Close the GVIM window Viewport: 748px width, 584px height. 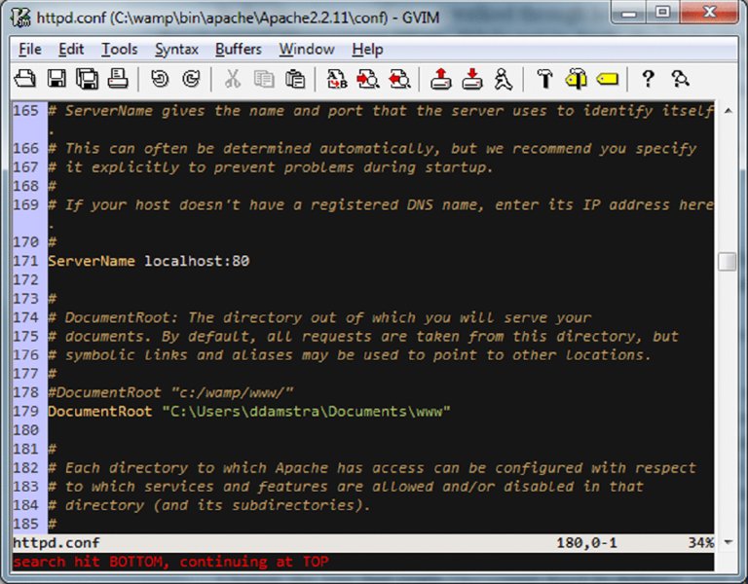709,13
